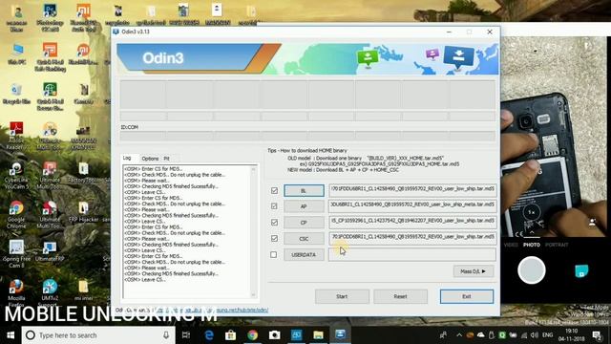Screen dimensions: 611x344
Task: Select PHOTO mode in camera app
Action: click(x=532, y=245)
